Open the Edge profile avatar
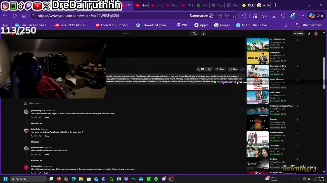327x183 pixels. tap(293, 16)
